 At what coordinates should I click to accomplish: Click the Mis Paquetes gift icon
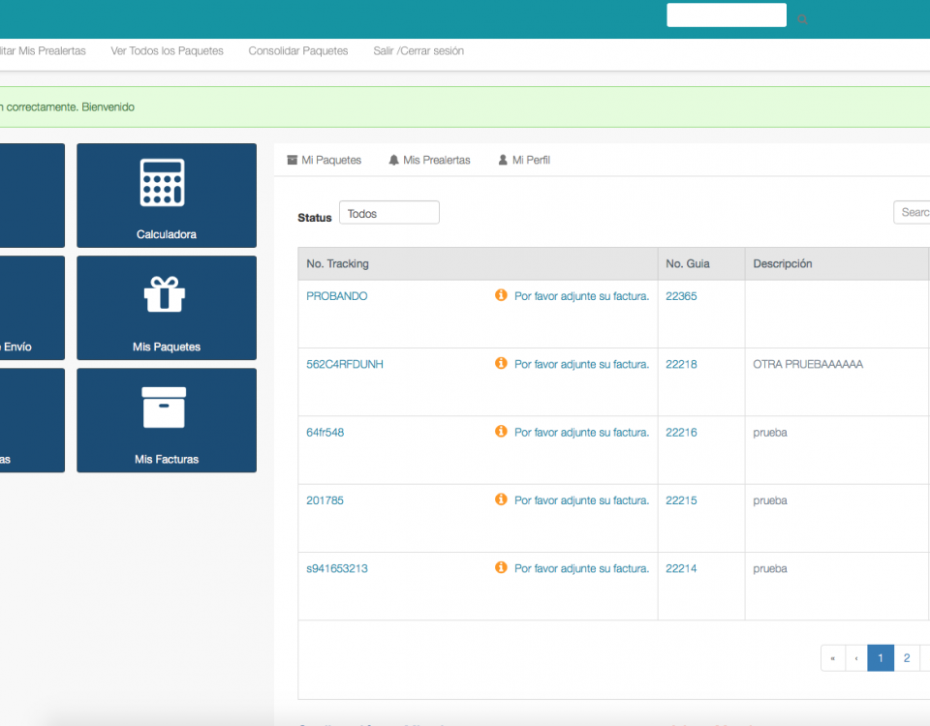[165, 294]
